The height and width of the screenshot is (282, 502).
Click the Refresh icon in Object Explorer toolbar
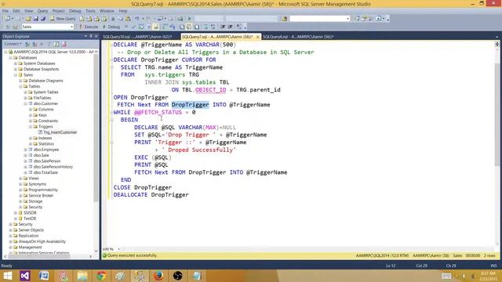[x=56, y=44]
